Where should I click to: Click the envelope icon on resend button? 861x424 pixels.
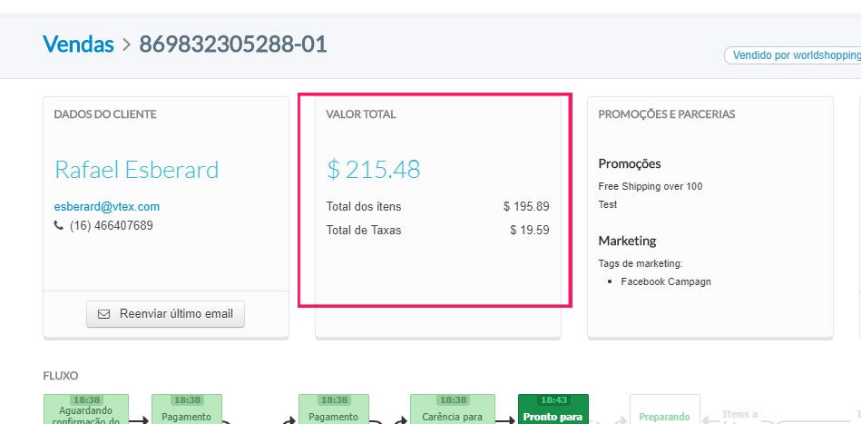[103, 314]
